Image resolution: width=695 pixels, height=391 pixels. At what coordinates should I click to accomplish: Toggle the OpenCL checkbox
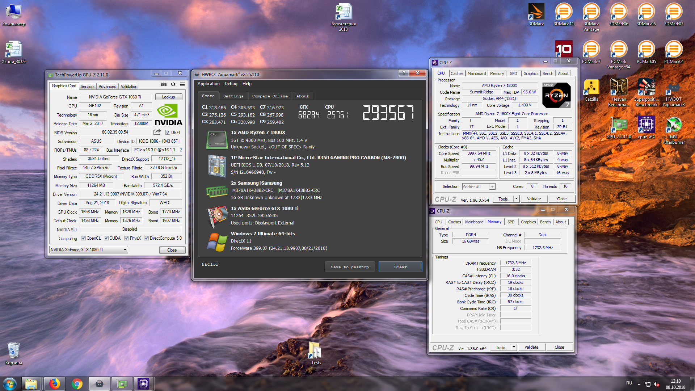click(x=83, y=238)
